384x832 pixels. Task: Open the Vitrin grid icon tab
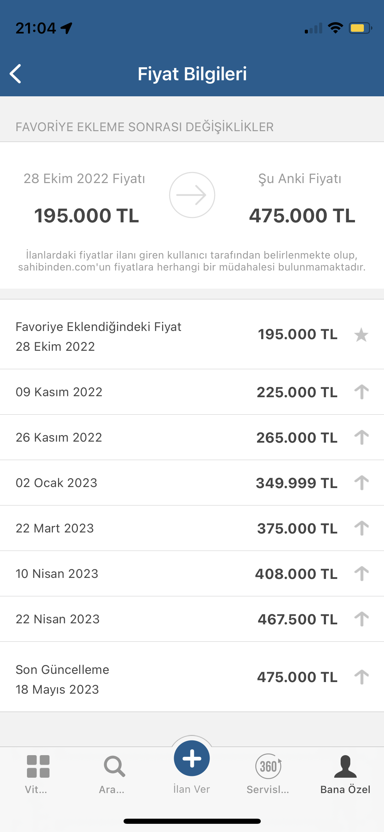38,766
